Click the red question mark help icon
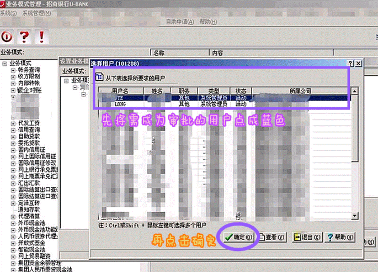 (x=24, y=36)
